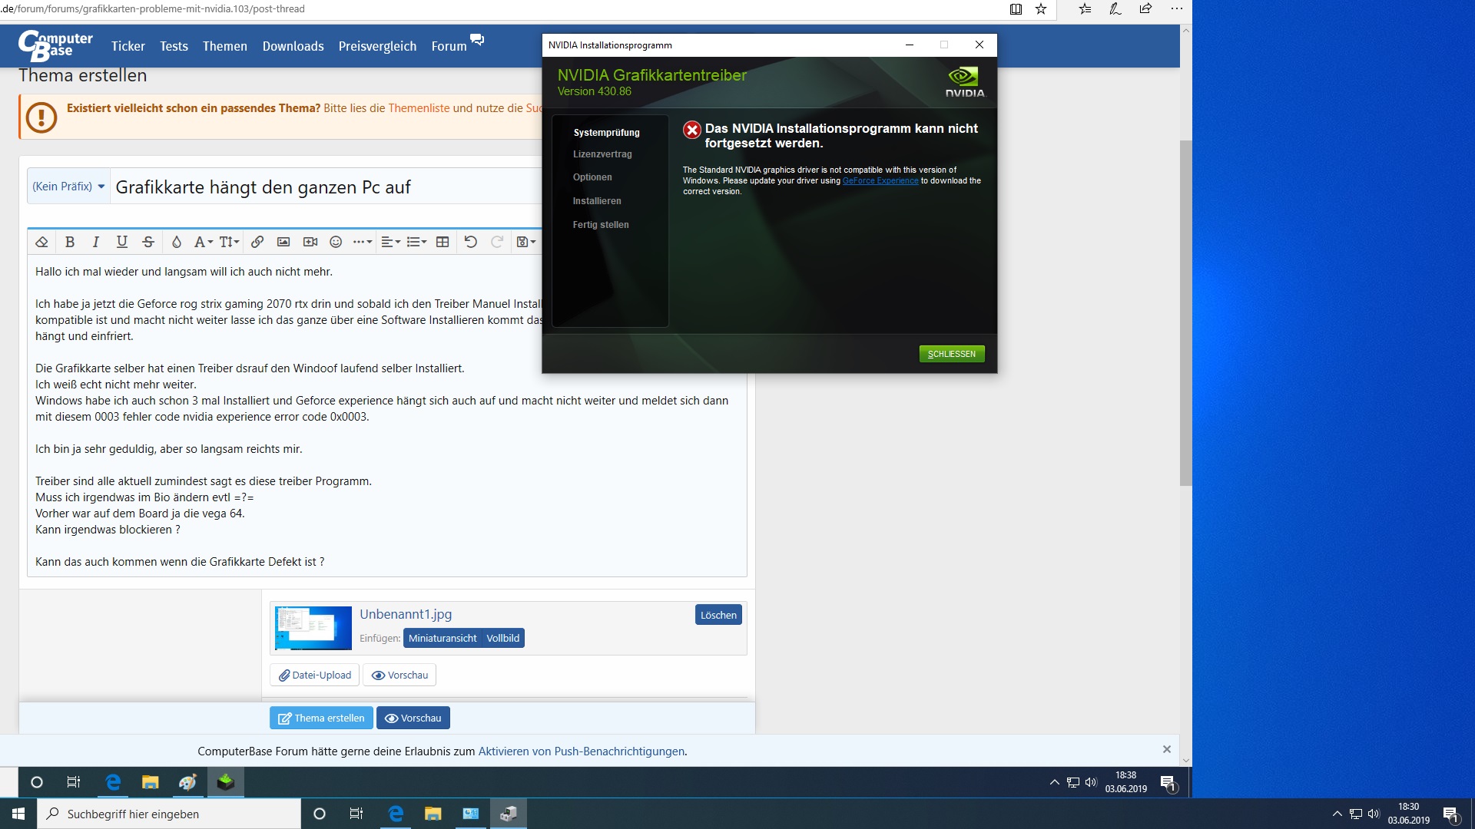Toggle italic formatting in editor toolbar
Image resolution: width=1475 pixels, height=829 pixels.
[x=95, y=242]
